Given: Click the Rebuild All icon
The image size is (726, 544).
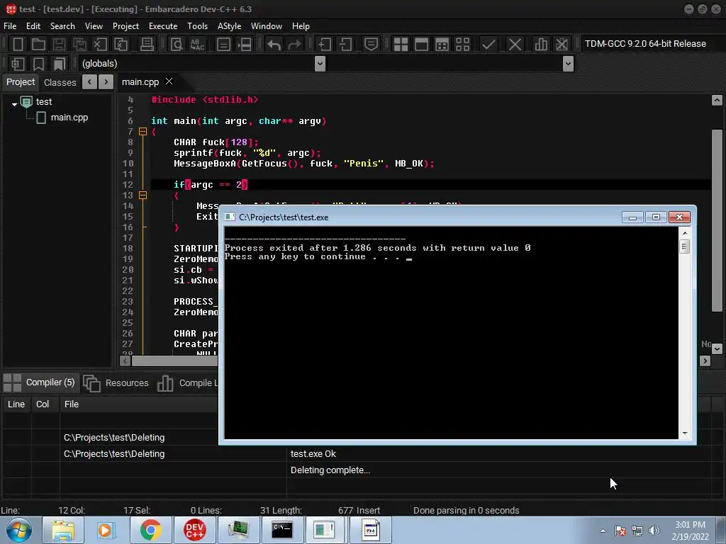Looking at the screenshot, I should [462, 45].
